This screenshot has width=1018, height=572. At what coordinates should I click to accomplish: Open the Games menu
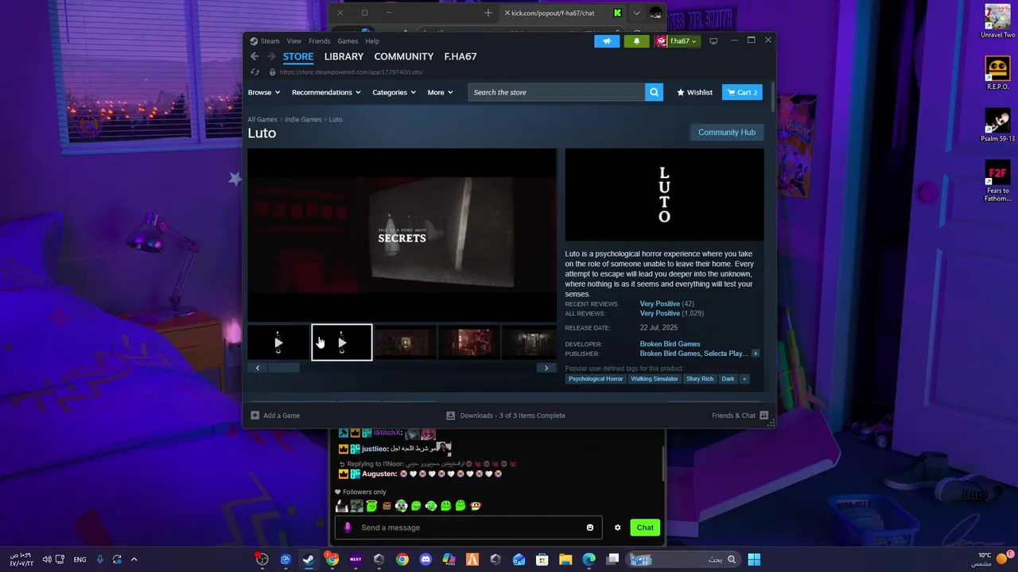[x=348, y=41]
